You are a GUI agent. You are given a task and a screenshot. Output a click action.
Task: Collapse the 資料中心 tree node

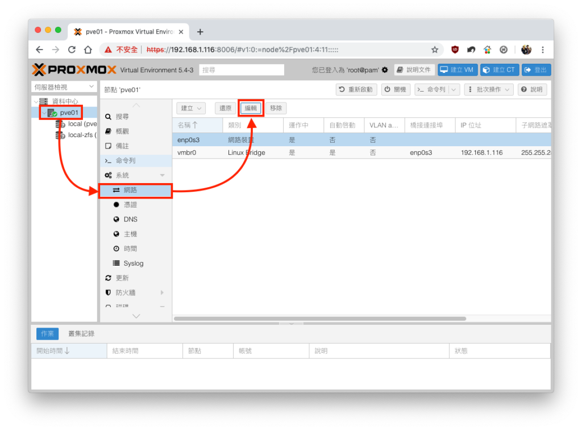[x=36, y=101]
